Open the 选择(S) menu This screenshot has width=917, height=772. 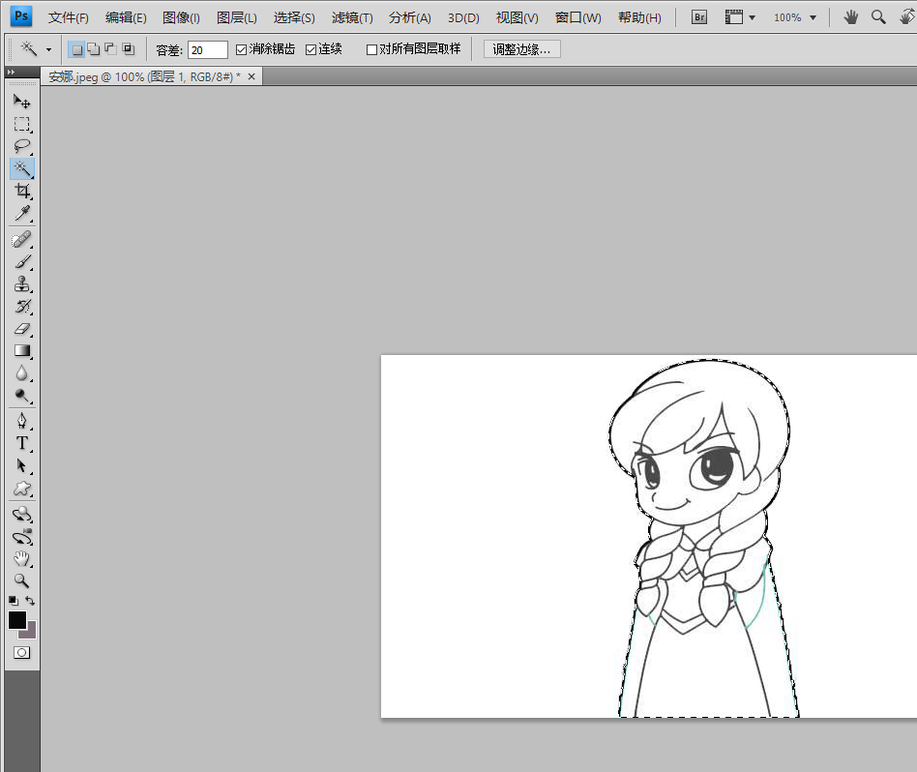(294, 17)
